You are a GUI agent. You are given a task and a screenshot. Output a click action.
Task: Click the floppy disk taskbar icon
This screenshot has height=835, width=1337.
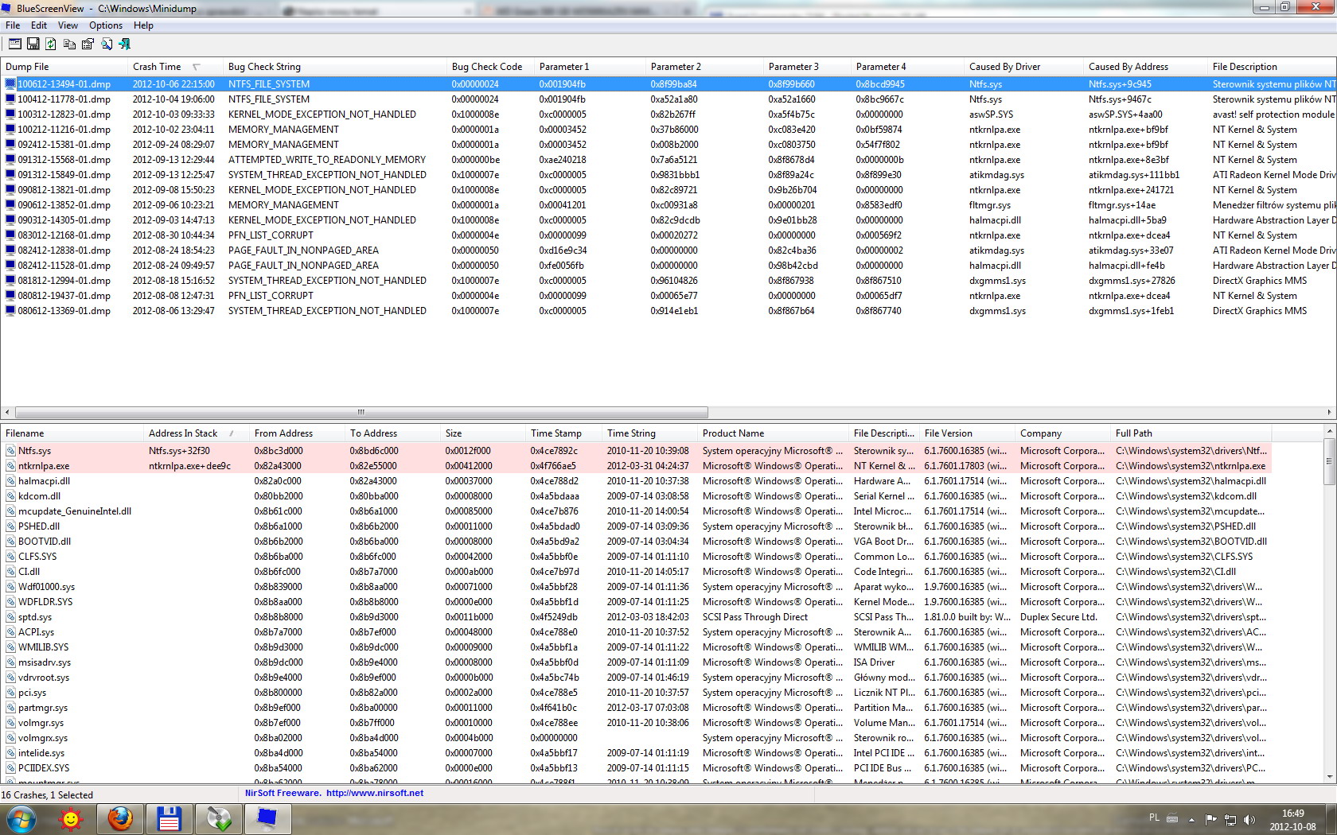click(170, 818)
